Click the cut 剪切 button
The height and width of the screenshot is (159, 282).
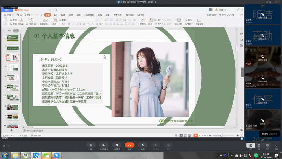tap(13, 20)
